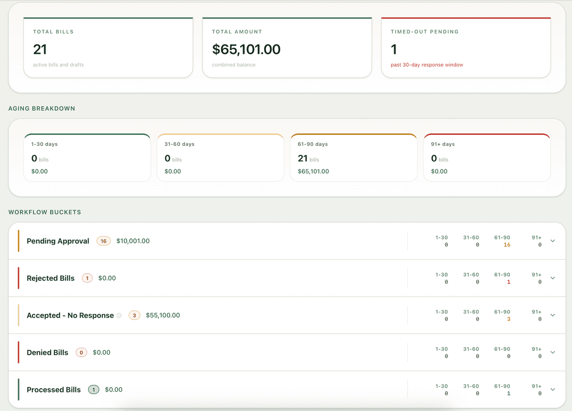This screenshot has height=411, width=572.
Task: Click the 'combined balance' caption
Action: pos(234,65)
